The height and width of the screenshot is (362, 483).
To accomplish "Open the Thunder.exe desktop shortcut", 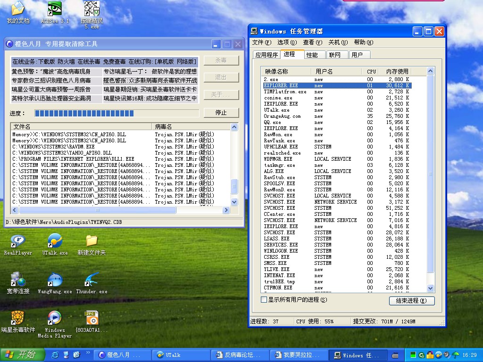I will [x=91, y=280].
